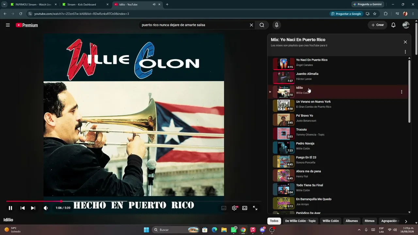
Task: Open video player settings gear
Action: (x=234, y=208)
